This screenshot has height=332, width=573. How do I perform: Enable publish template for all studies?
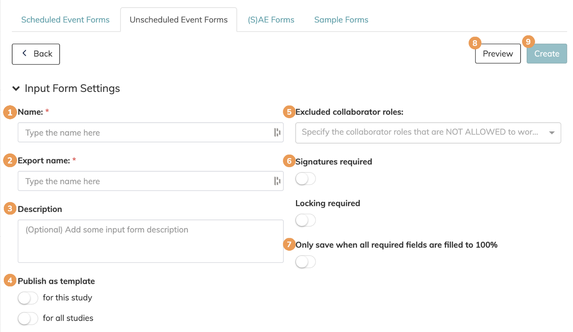click(x=28, y=318)
